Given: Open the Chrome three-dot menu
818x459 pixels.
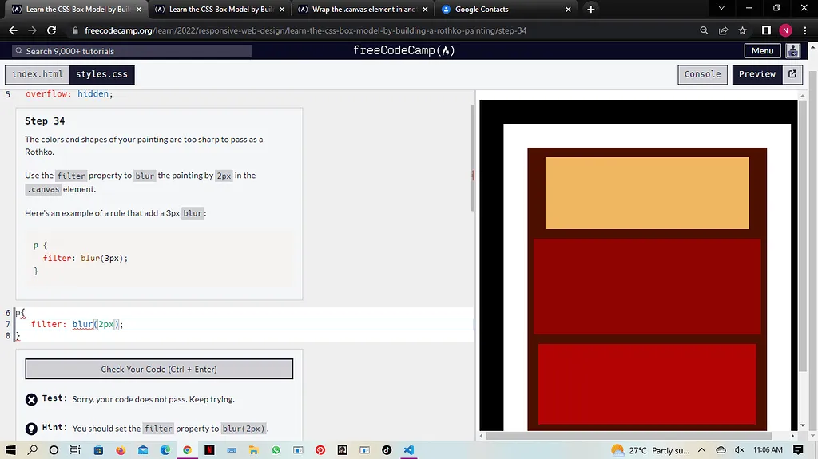Looking at the screenshot, I should pos(805,30).
